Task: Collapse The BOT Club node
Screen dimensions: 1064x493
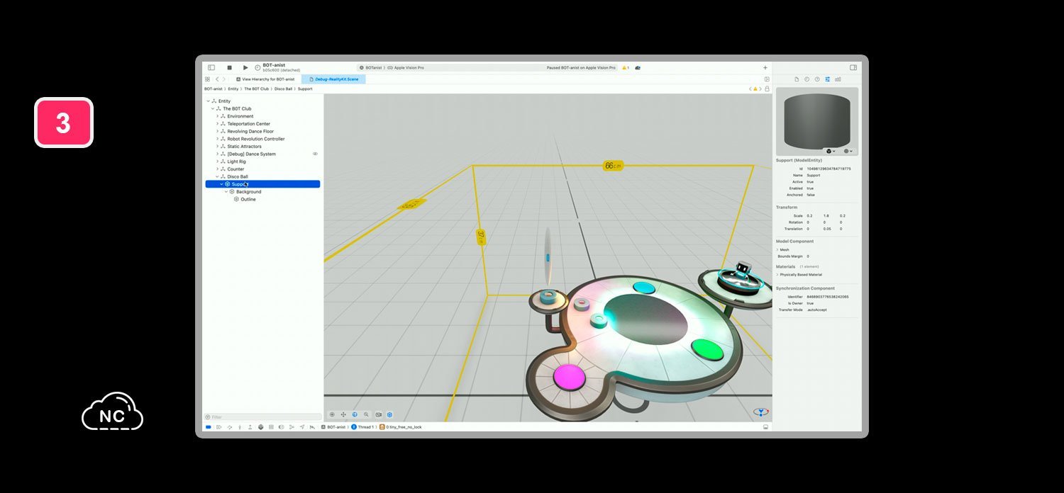Action: pyautogui.click(x=213, y=109)
